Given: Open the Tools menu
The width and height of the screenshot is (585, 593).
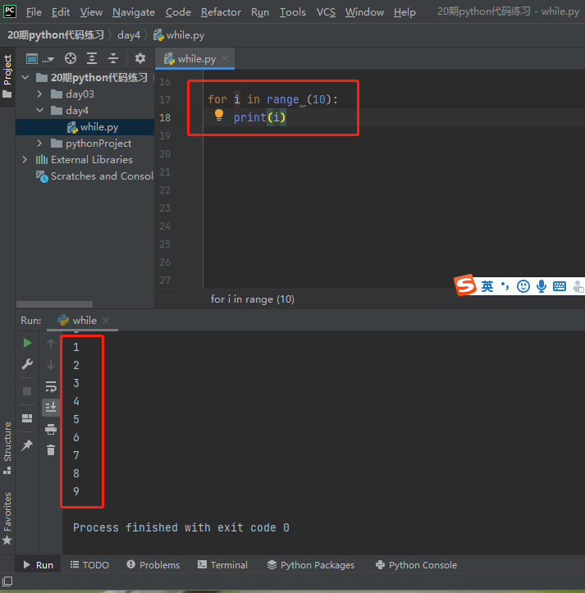Looking at the screenshot, I should 292,12.
